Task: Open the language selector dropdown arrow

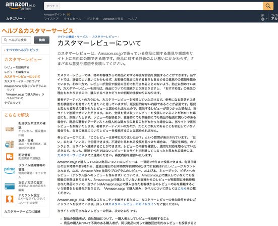Action: (x=267, y=19)
